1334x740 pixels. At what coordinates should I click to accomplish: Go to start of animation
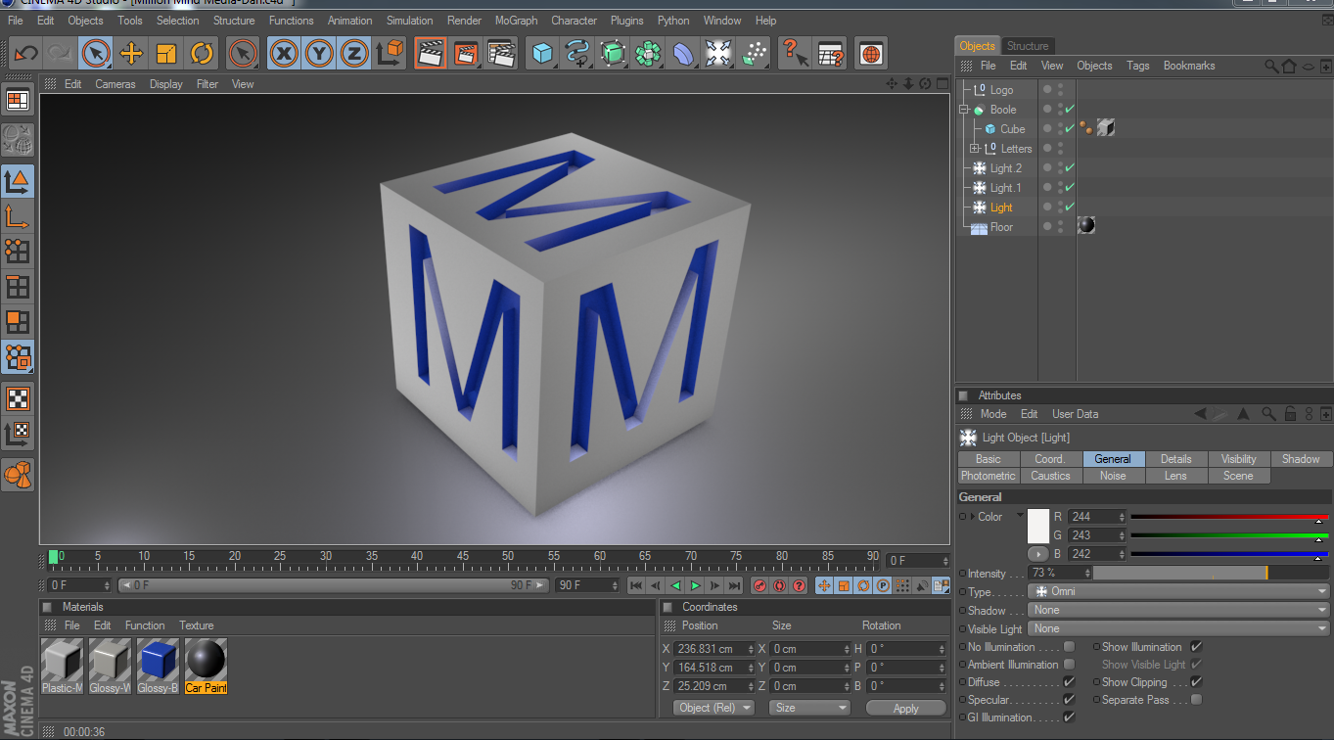[636, 585]
